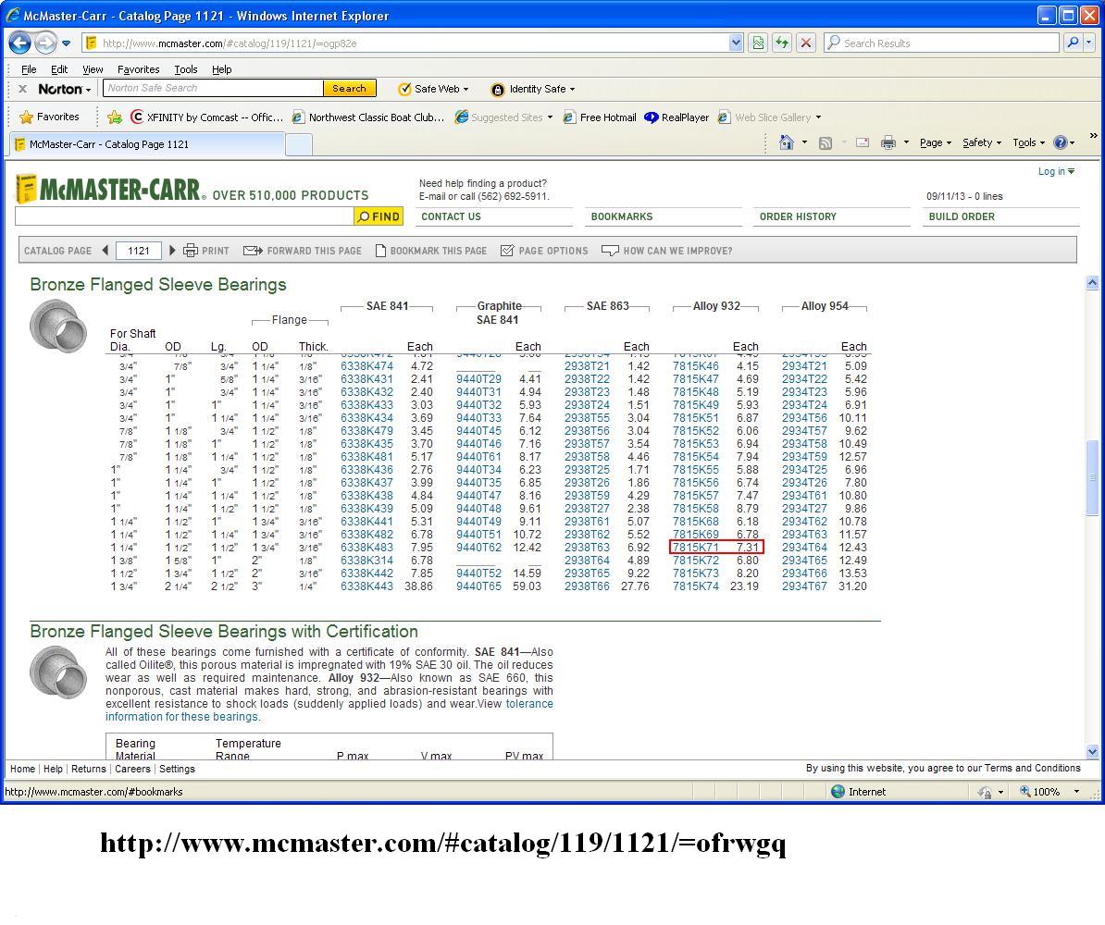Click the Free Hotmail favorite
The image size is (1105, 925).
click(600, 117)
